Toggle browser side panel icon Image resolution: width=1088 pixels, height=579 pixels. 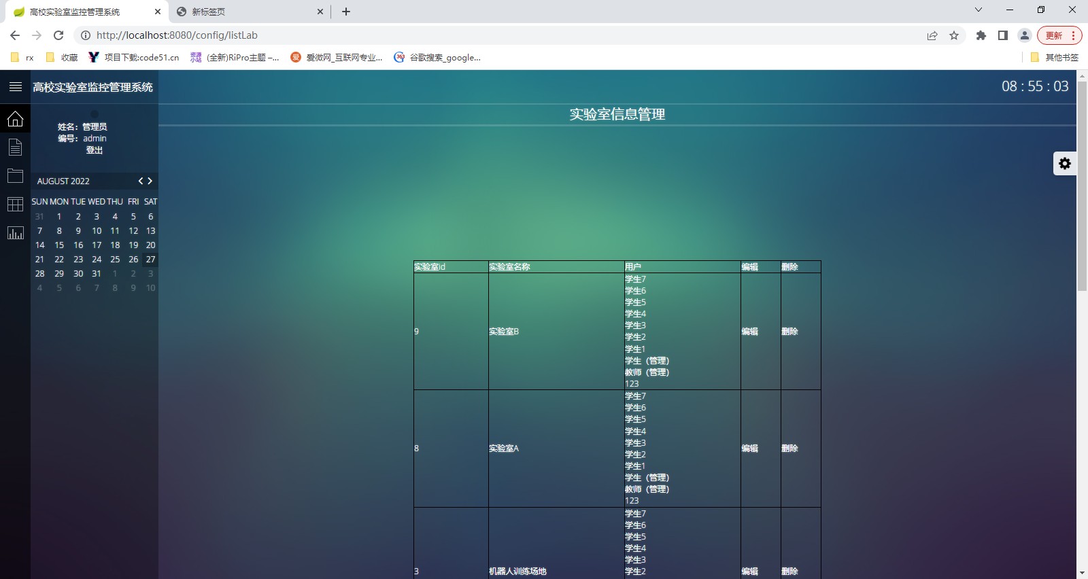1003,35
